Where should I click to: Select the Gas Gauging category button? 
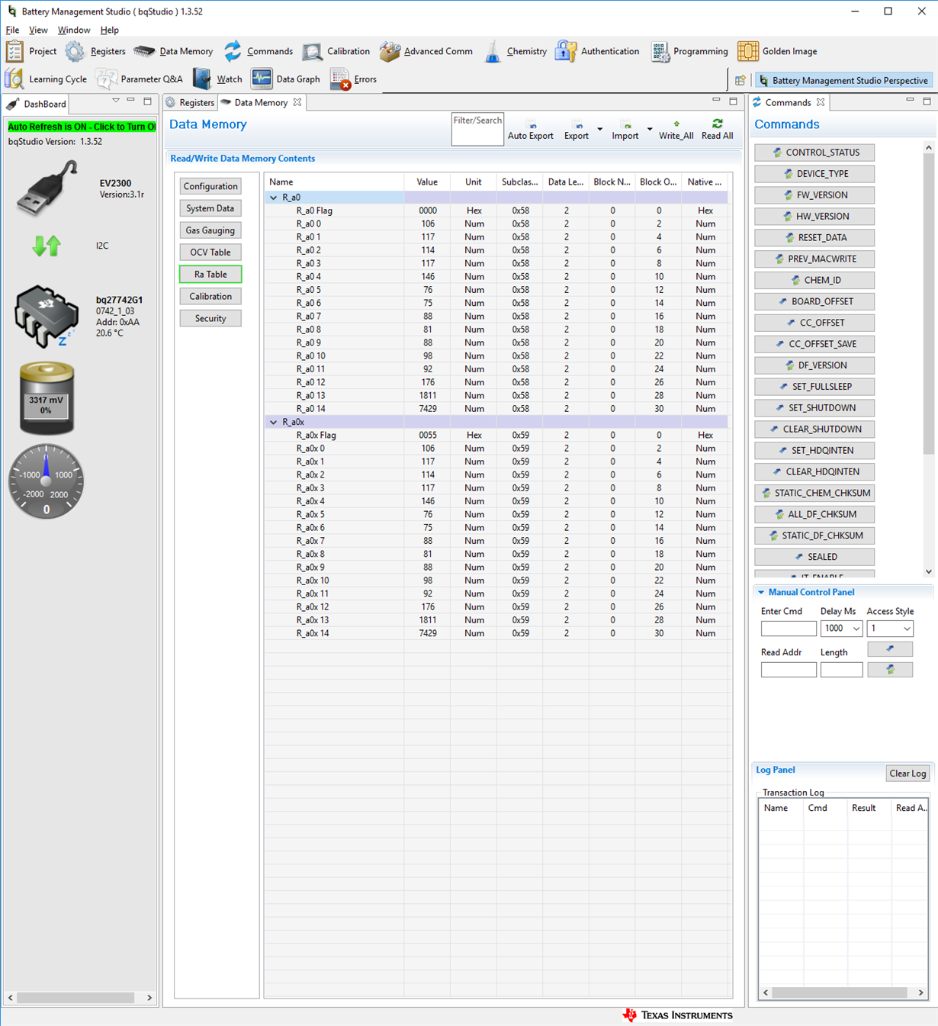210,230
